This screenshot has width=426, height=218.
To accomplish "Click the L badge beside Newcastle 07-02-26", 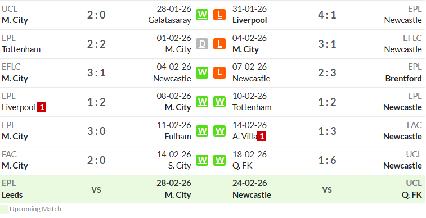I will pos(219,72).
